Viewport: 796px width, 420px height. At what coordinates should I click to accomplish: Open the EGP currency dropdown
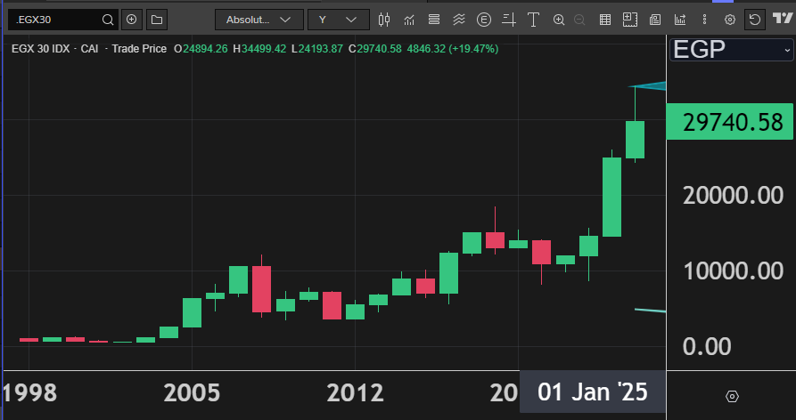(731, 49)
